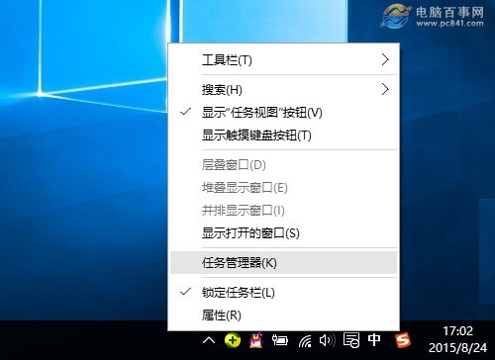Select 显示打开的窗口(S) menu entry
495x360 pixels.
[x=283, y=233]
